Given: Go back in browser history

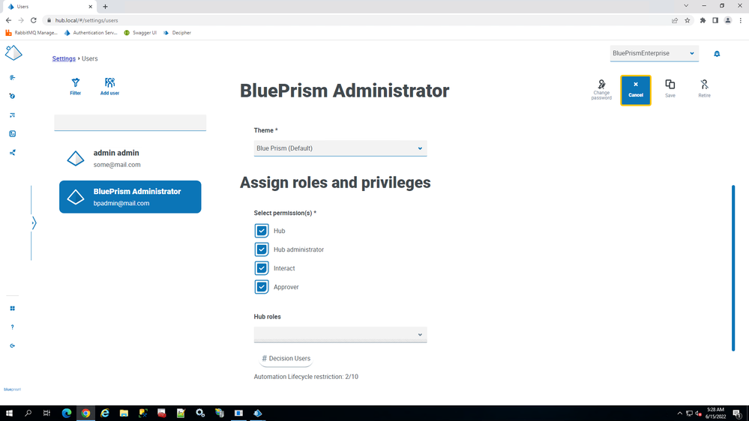Looking at the screenshot, I should [x=8, y=20].
